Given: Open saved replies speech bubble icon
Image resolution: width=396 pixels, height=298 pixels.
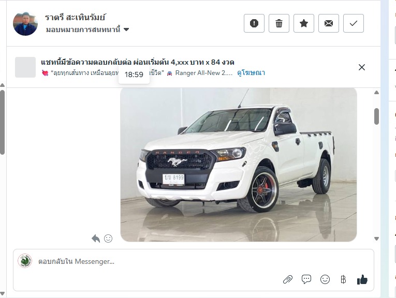Looking at the screenshot, I should coord(306,279).
